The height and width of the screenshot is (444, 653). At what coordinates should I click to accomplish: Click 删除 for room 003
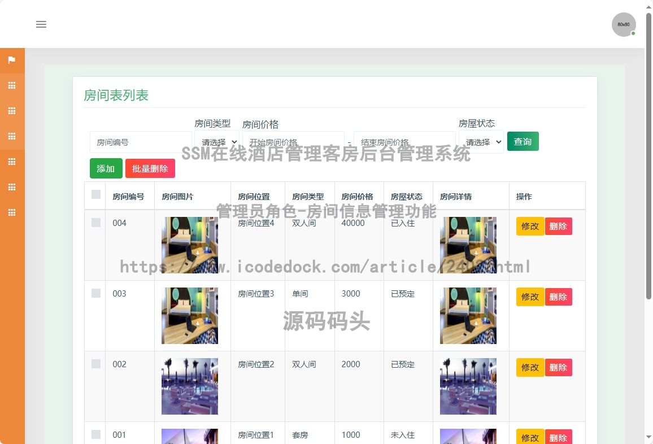(x=559, y=297)
